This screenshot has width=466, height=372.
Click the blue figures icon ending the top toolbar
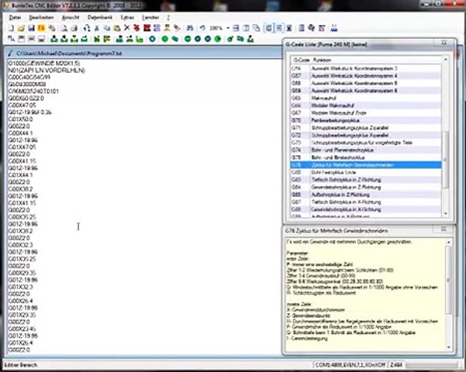point(334,28)
